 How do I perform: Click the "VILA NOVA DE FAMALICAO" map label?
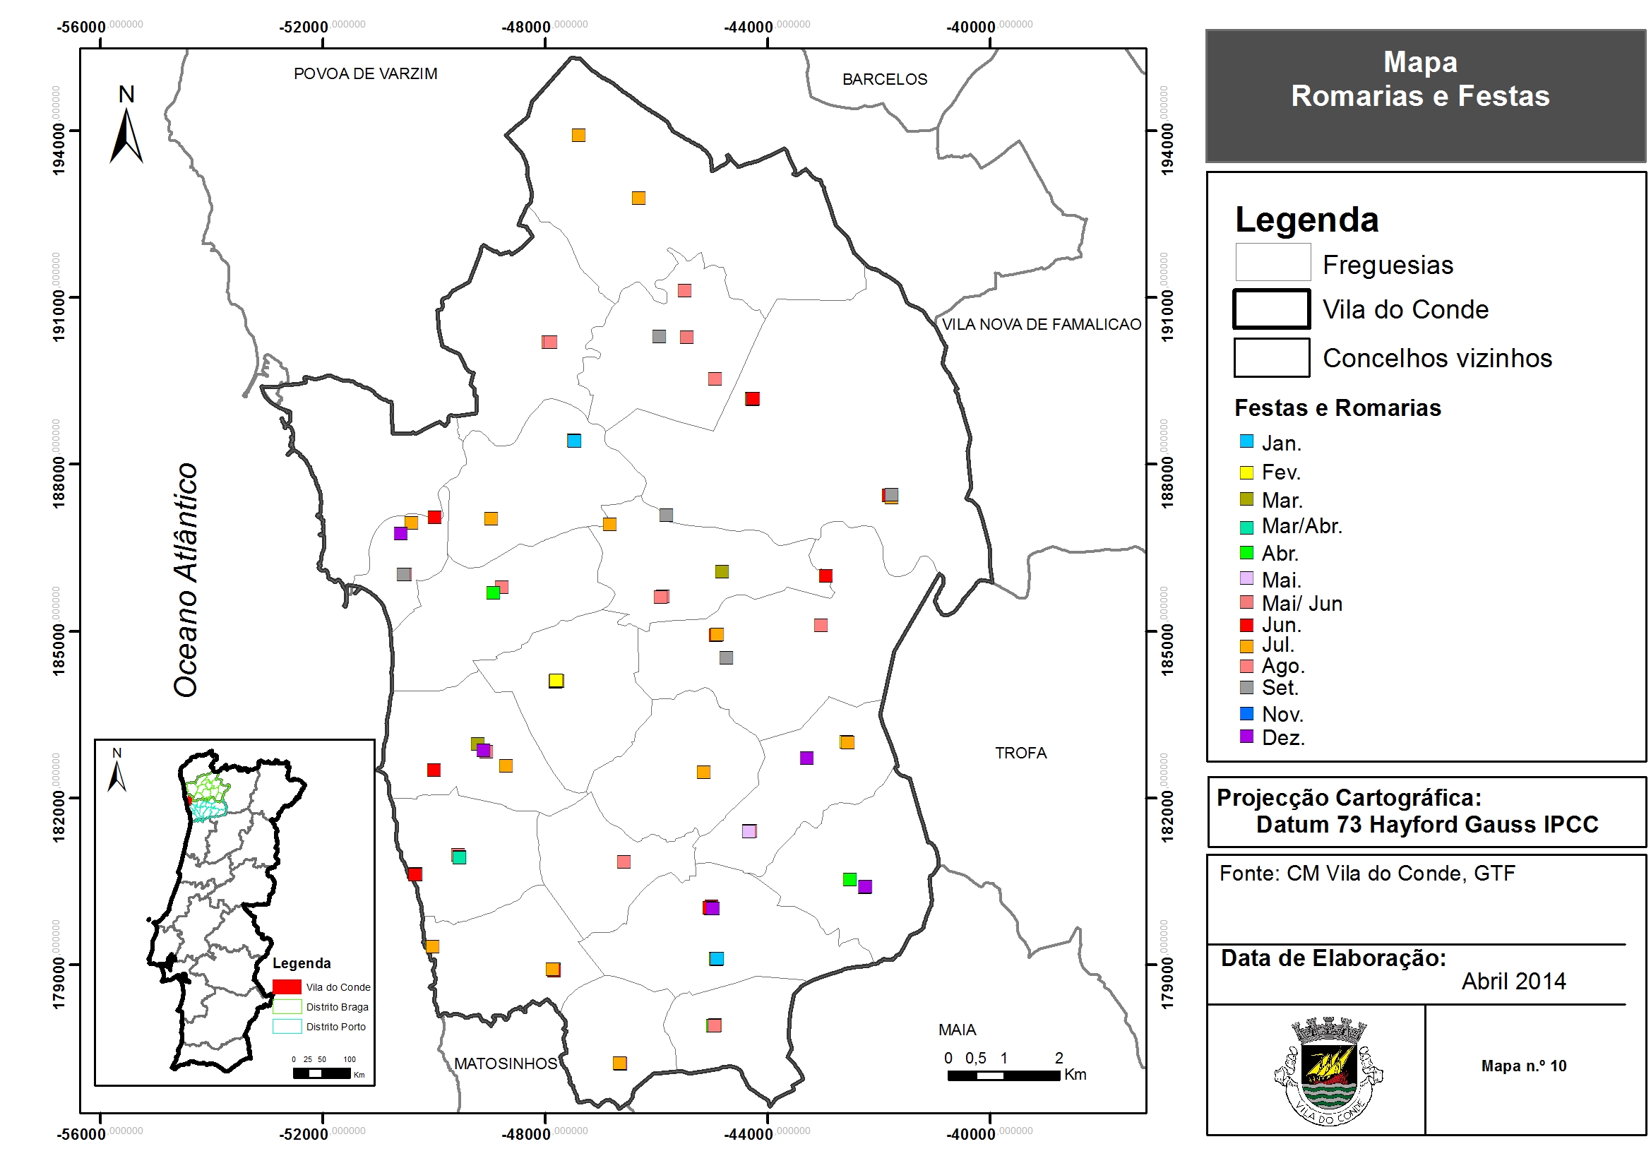pos(1041,324)
